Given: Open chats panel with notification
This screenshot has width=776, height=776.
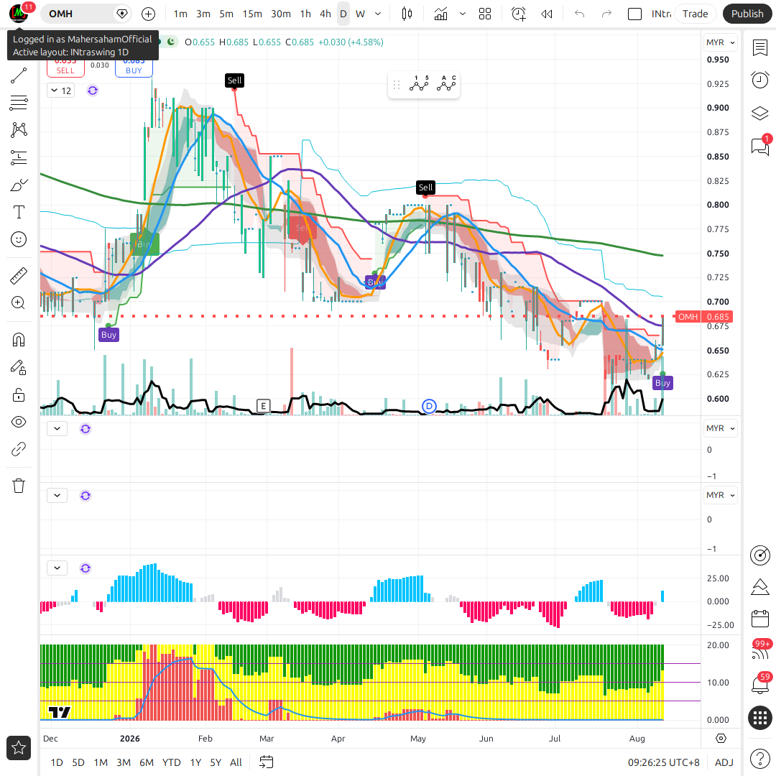Looking at the screenshot, I should (760, 146).
